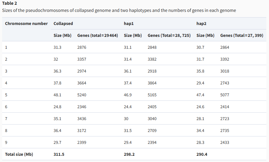The height and width of the screenshot is (162, 269).
Task: Click the "Collapsed" column group header
Action: point(63,23)
